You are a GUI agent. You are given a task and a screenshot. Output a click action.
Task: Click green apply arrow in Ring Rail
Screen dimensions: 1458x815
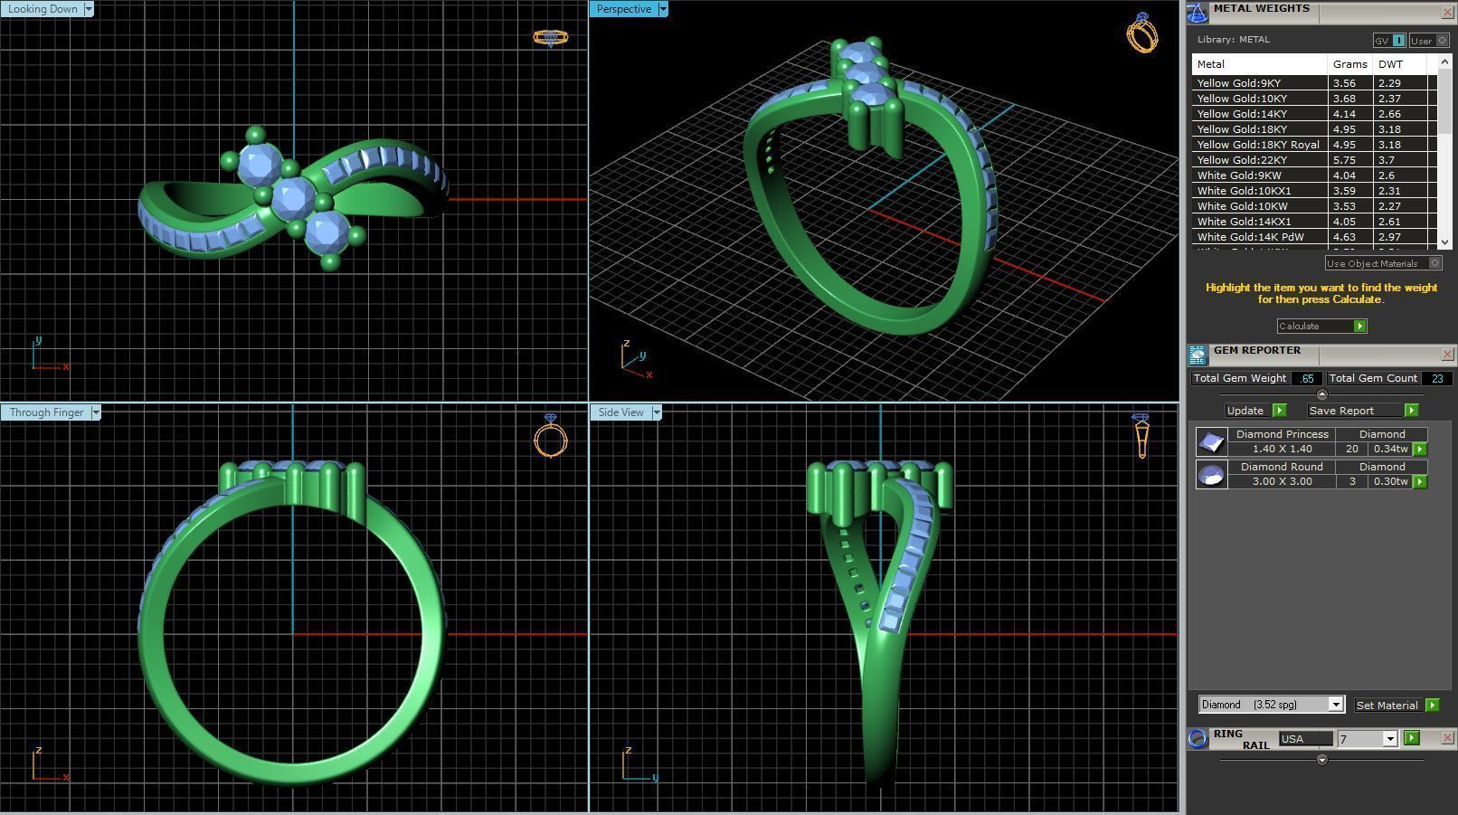click(1412, 738)
